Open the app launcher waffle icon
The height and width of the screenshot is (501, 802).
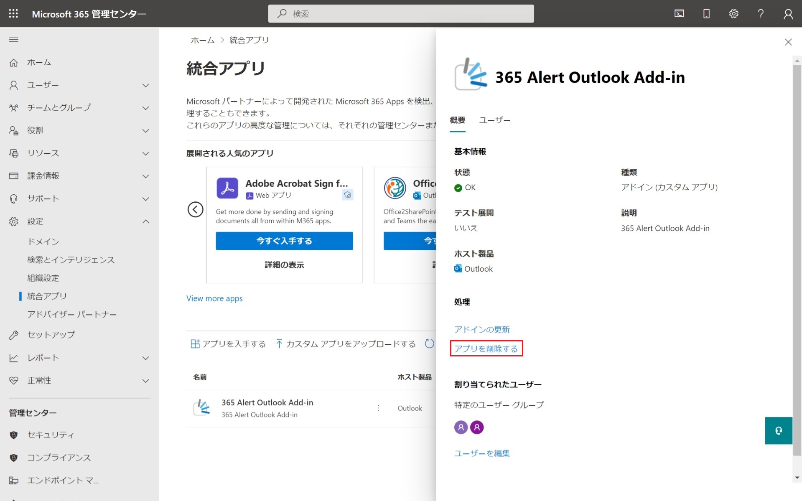13,14
